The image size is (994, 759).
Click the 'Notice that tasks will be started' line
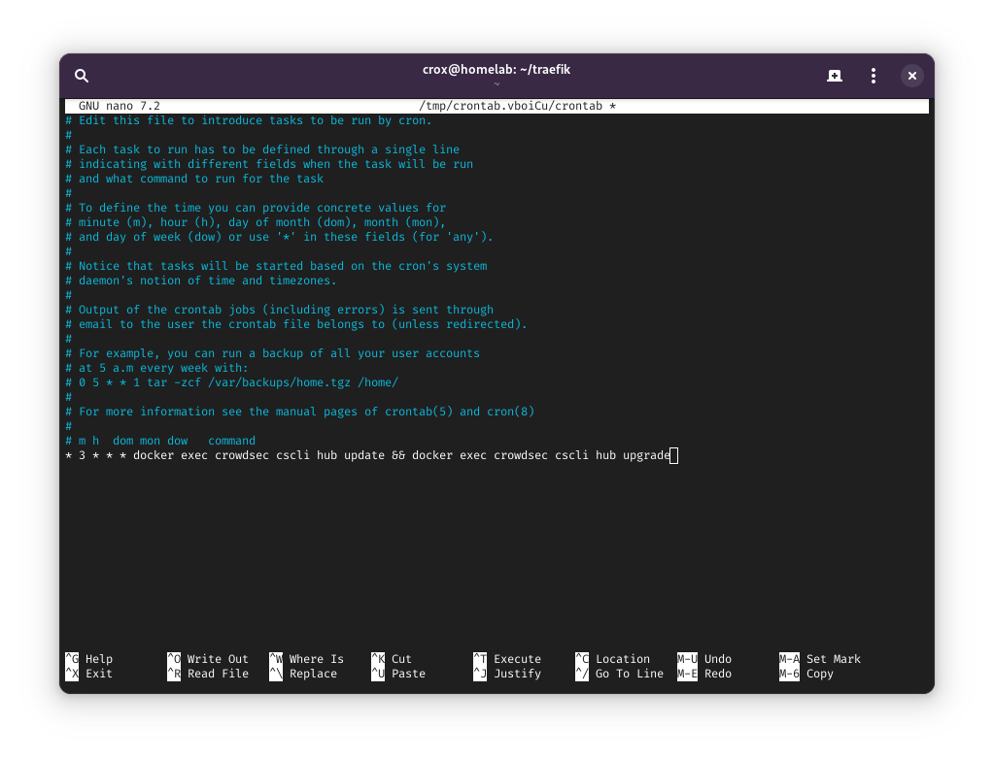pos(276,266)
